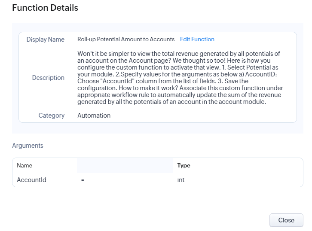
Task: Click the Category label
Action: pos(51,115)
